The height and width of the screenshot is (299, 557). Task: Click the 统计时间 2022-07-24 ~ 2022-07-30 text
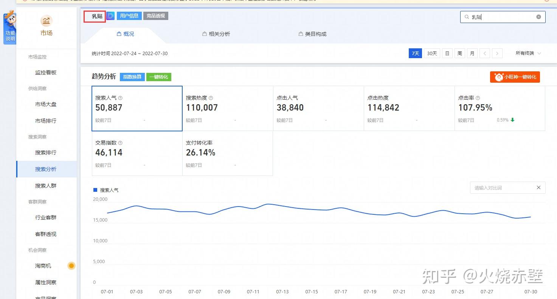pos(130,54)
